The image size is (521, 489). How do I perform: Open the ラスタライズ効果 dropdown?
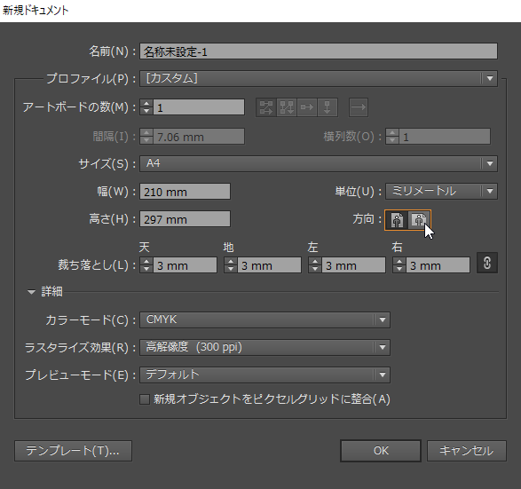point(264,348)
